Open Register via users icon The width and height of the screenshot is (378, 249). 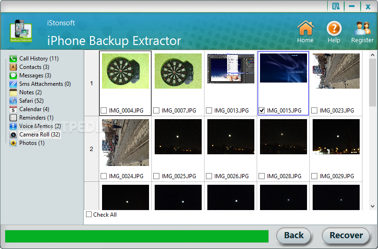point(362,28)
